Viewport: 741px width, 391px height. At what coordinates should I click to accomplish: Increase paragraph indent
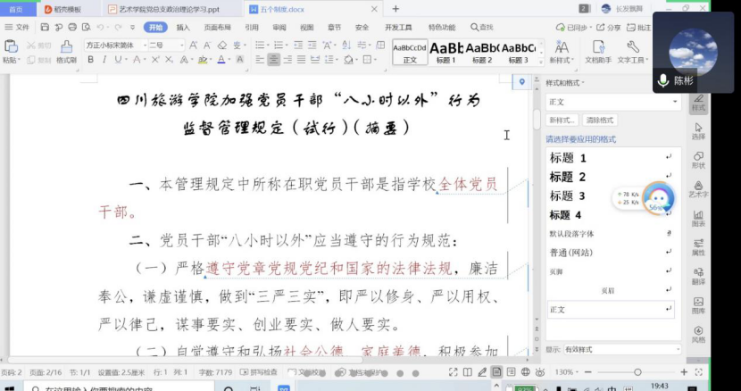(x=312, y=46)
